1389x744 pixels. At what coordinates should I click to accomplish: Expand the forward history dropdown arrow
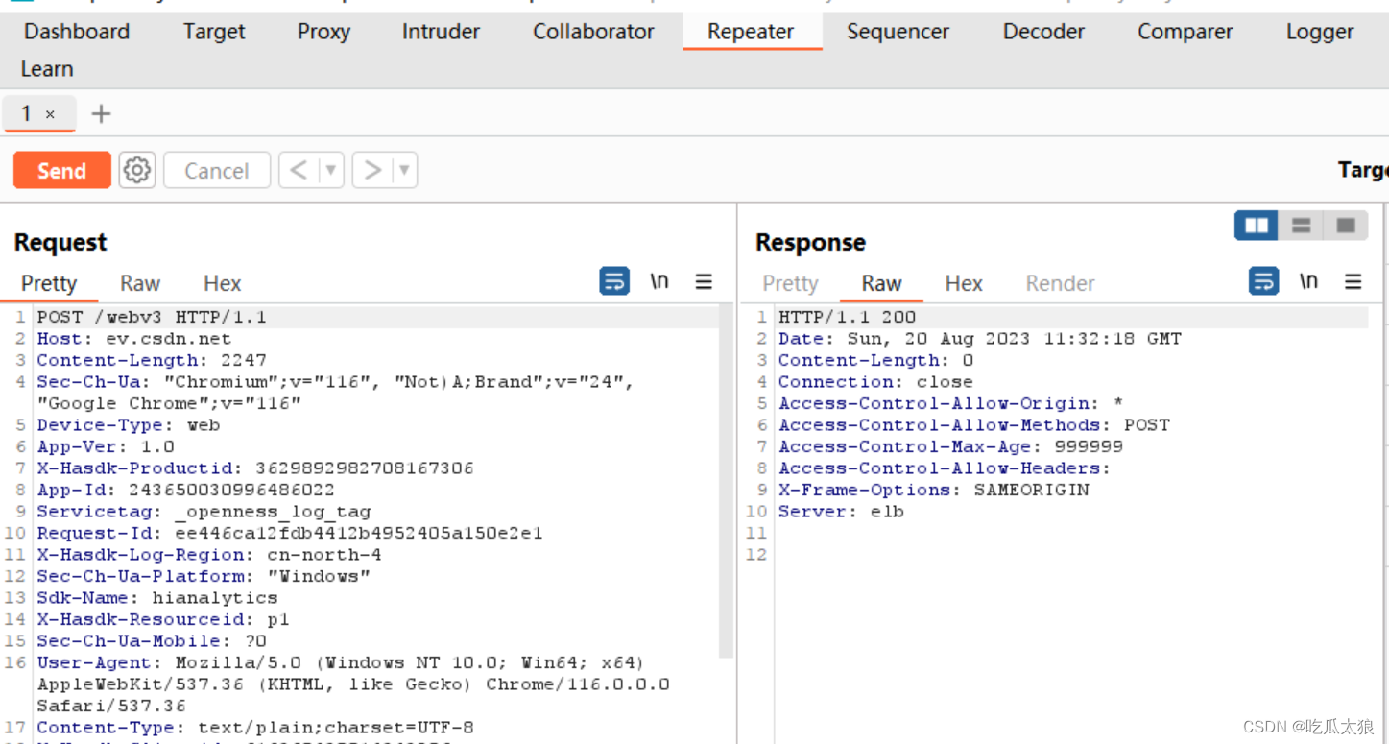click(404, 171)
